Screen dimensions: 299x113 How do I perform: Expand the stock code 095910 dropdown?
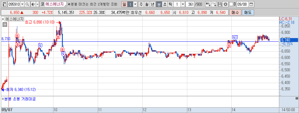[x=22, y=4]
